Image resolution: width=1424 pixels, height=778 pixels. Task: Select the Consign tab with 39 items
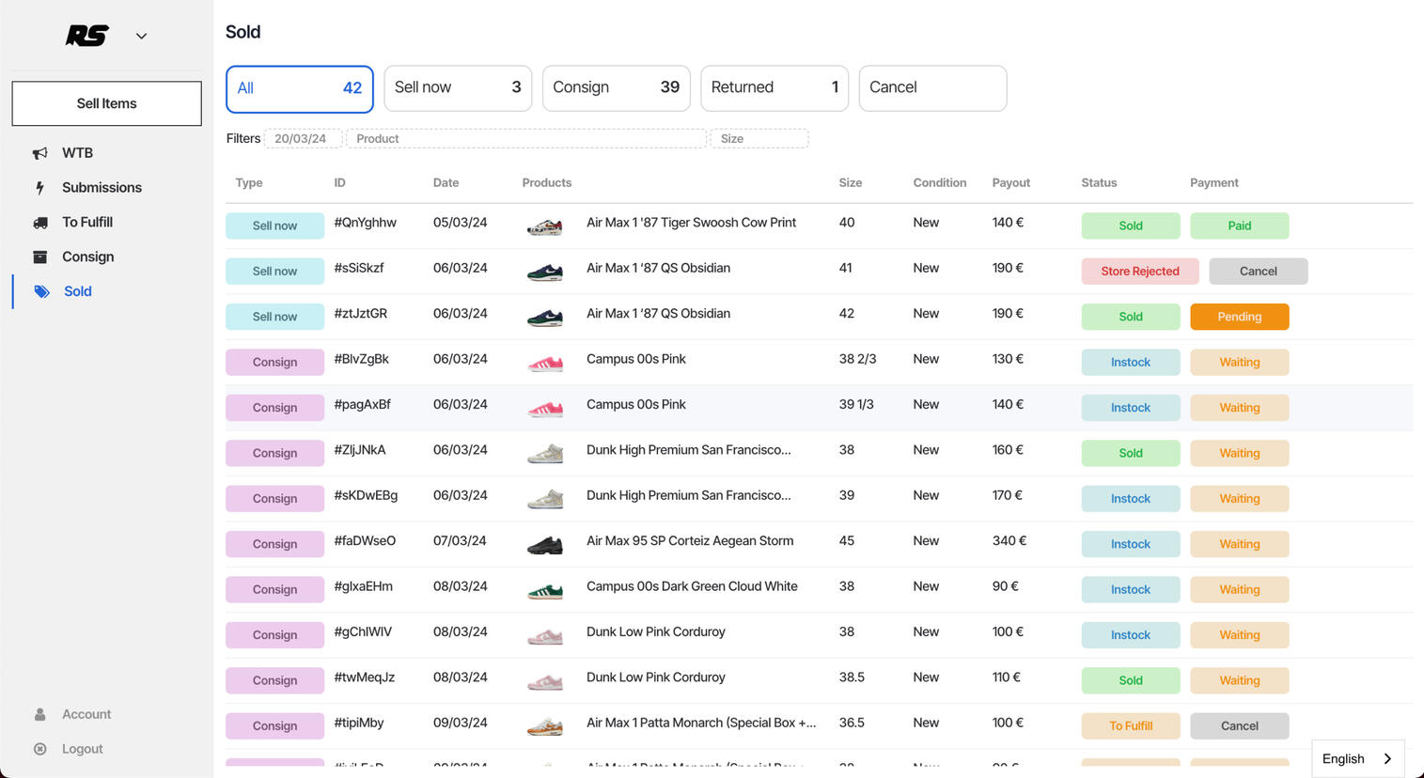coord(616,87)
